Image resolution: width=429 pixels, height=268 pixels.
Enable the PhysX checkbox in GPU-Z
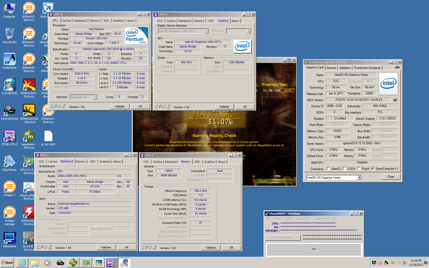pos(359,168)
